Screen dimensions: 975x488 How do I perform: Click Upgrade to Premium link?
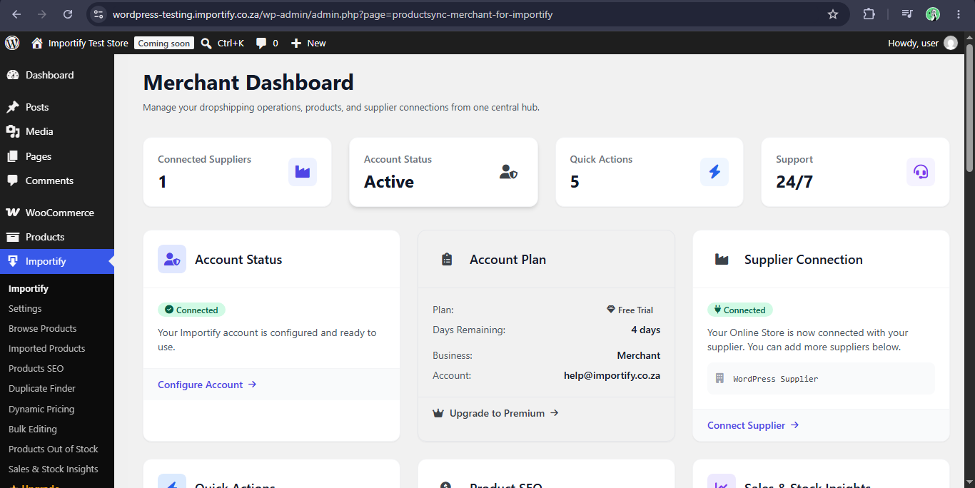(x=495, y=413)
